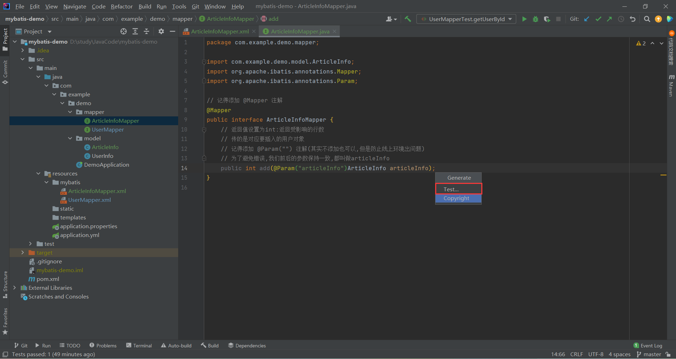Open Project panel settings gear
Screen dimensions: 676x359
(x=161, y=31)
